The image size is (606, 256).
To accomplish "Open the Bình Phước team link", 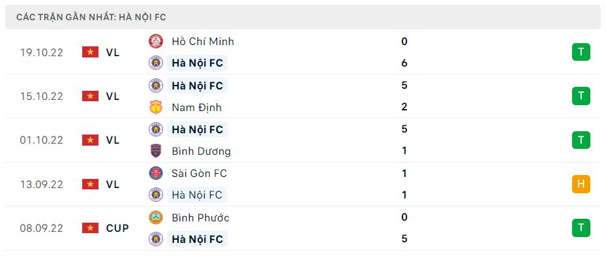I will [200, 217].
